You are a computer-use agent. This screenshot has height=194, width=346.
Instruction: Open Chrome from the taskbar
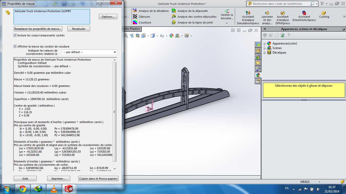tap(22, 189)
